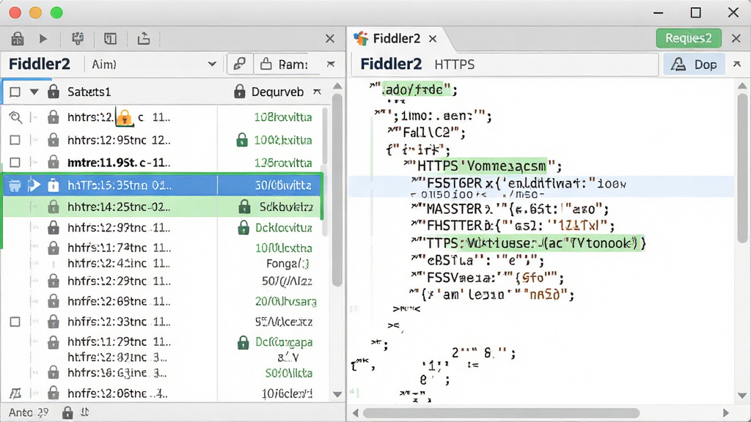Click the green lock beside Dcklocvitua
Image resolution: width=751 pixels, height=422 pixels.
(243, 228)
